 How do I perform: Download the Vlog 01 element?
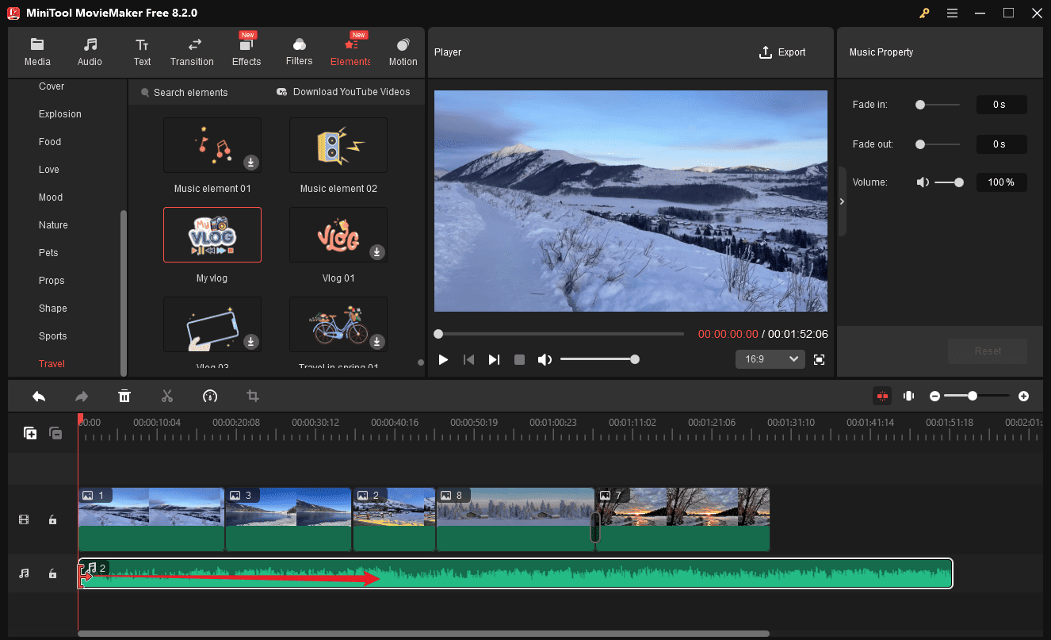377,252
